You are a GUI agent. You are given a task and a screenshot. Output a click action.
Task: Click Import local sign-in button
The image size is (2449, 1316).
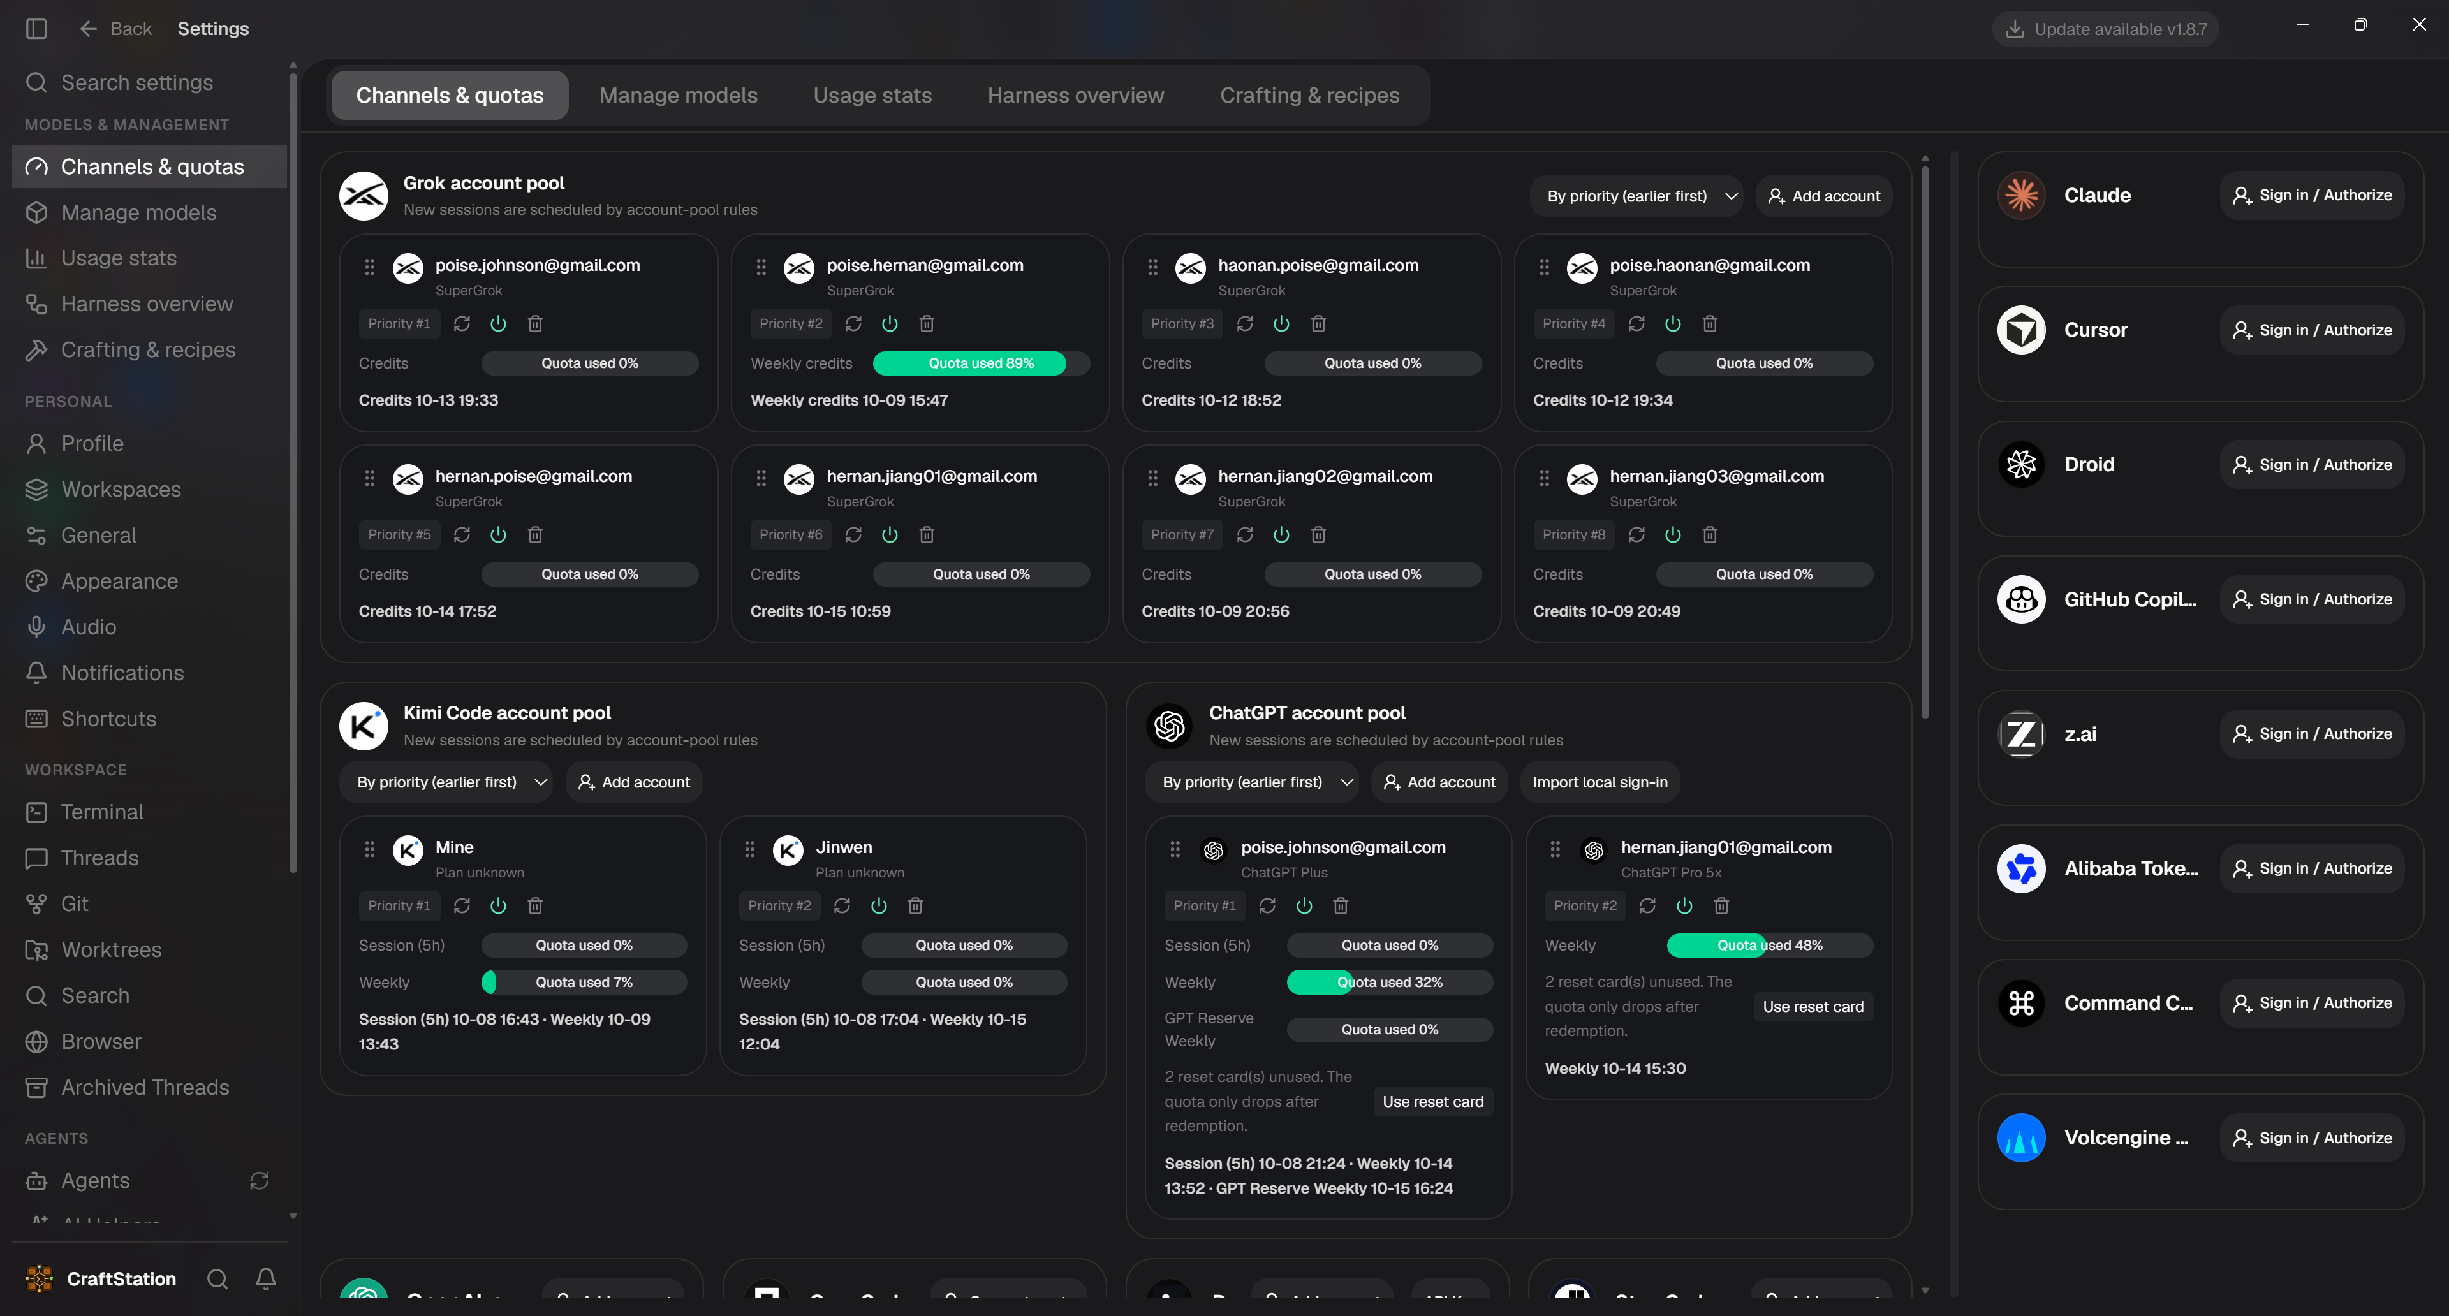pyautogui.click(x=1599, y=782)
